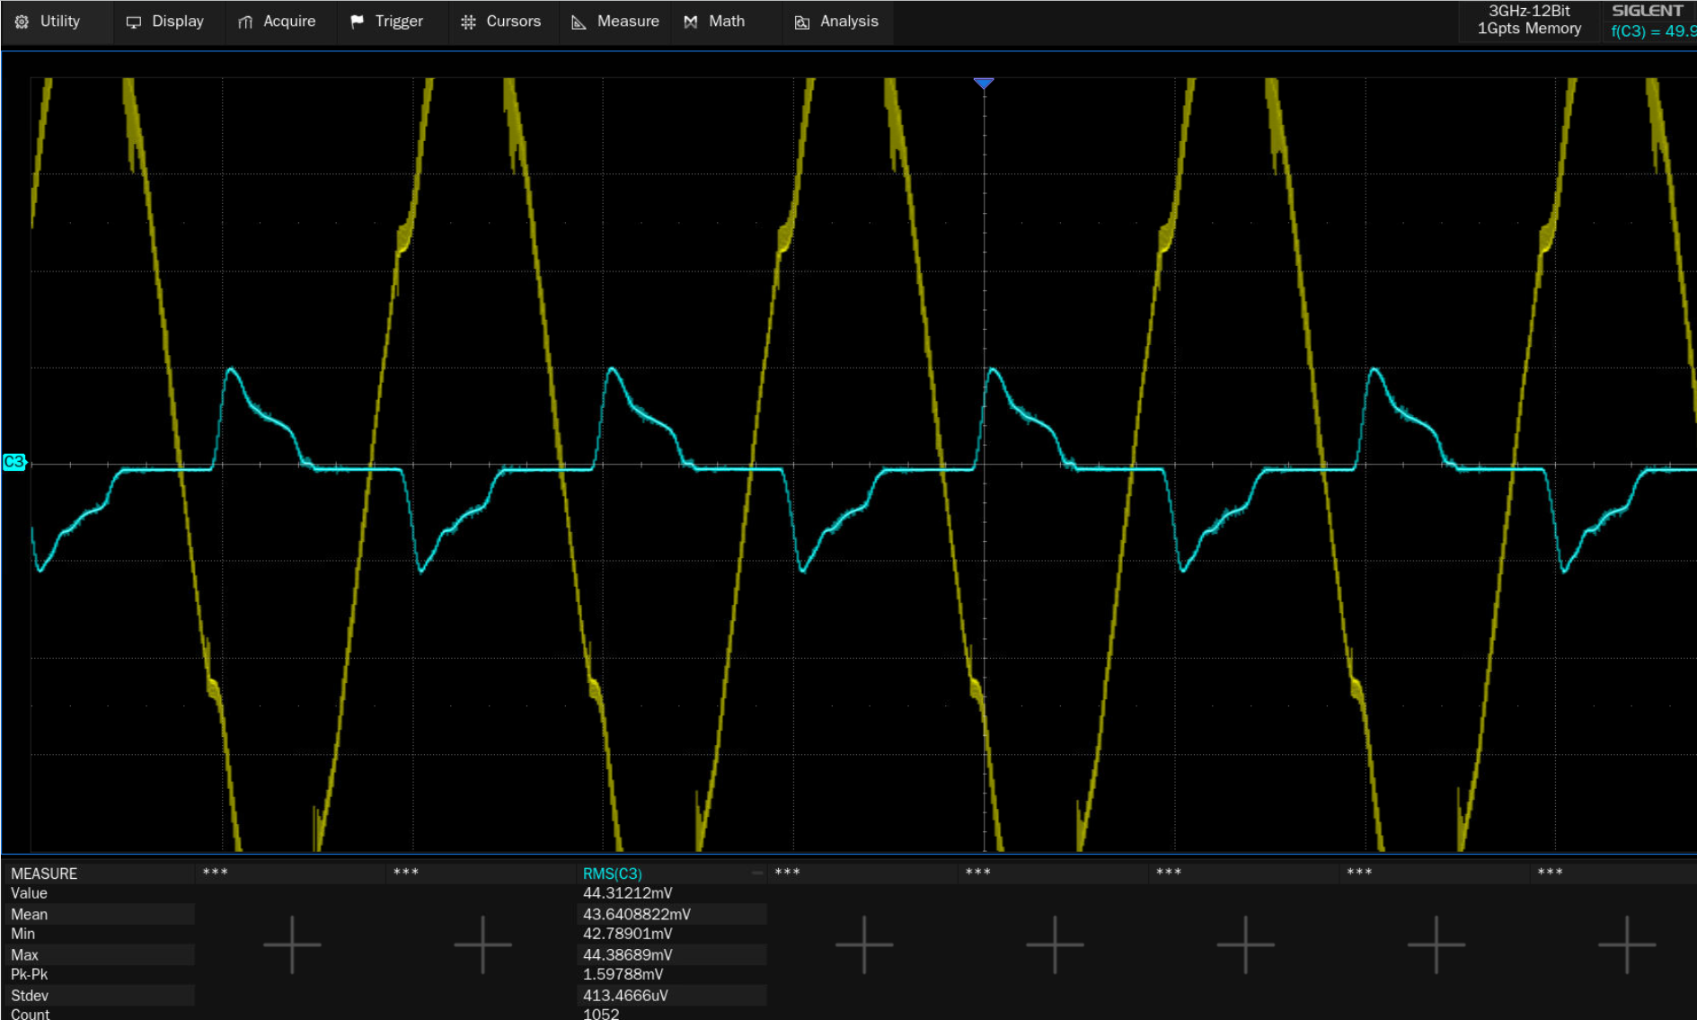Add measurement in seventh slot plus
1697x1020 pixels.
[x=1436, y=945]
